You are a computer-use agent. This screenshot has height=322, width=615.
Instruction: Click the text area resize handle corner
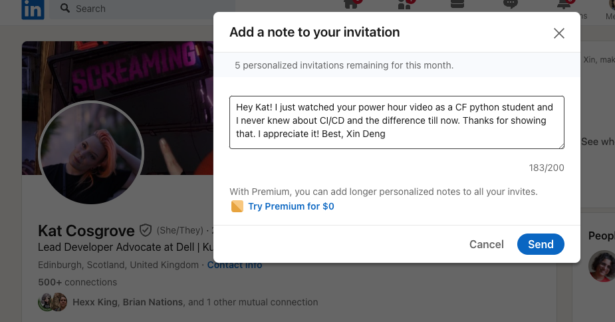pyautogui.click(x=561, y=146)
